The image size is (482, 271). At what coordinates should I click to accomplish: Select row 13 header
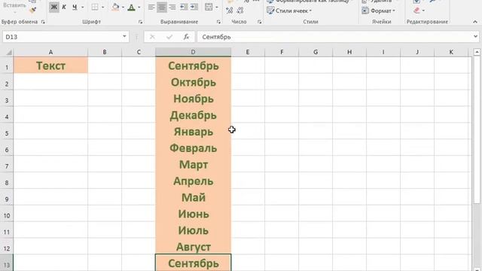coord(7,263)
